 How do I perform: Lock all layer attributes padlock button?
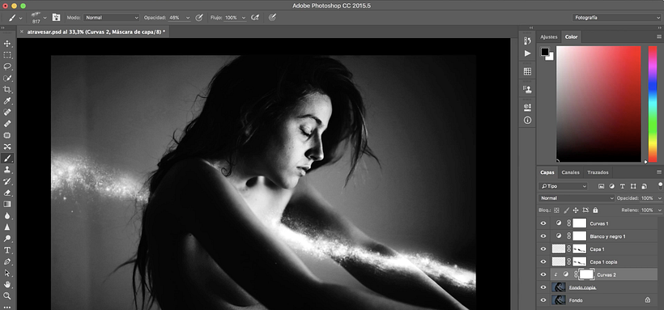coord(595,210)
